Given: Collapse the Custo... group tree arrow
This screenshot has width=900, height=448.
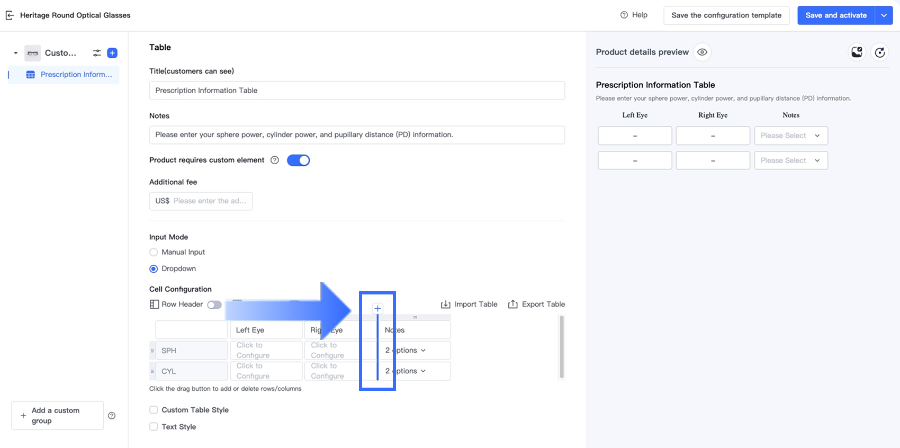Looking at the screenshot, I should click(16, 53).
